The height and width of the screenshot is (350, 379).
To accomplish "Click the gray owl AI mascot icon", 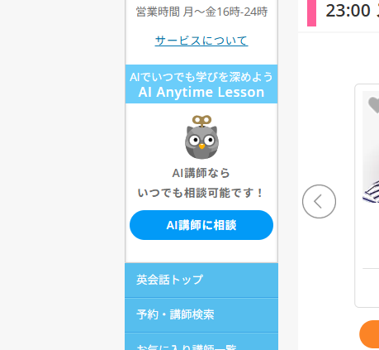I will (x=201, y=137).
